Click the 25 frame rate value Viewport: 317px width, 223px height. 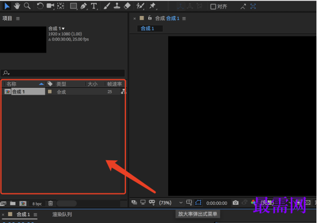(109, 92)
